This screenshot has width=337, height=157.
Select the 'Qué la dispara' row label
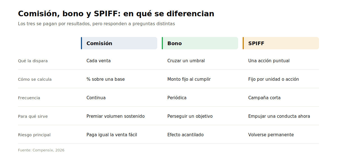[x=33, y=61]
